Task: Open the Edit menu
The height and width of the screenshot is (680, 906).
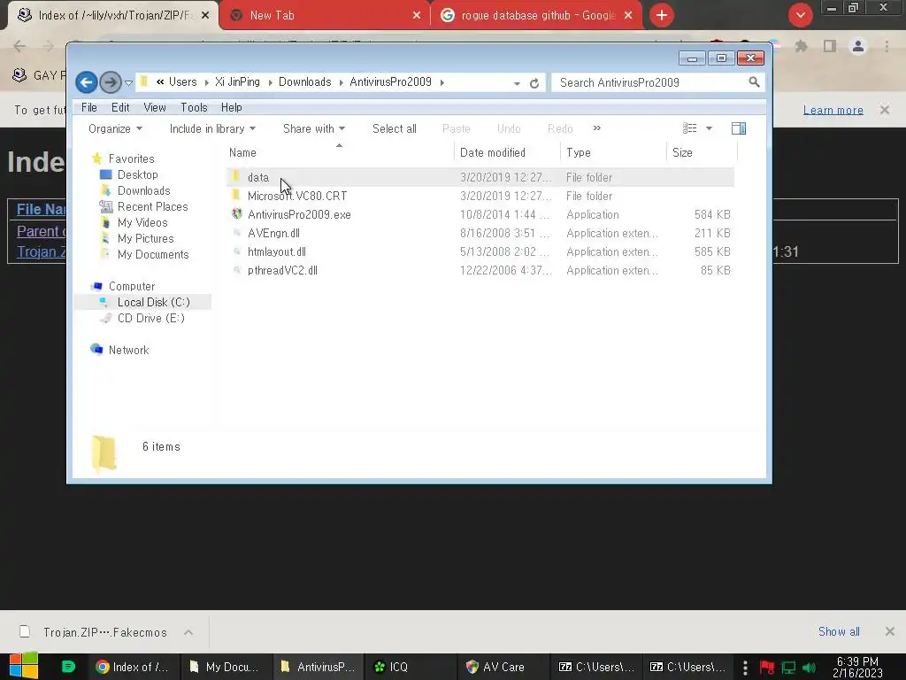Action: click(x=120, y=107)
